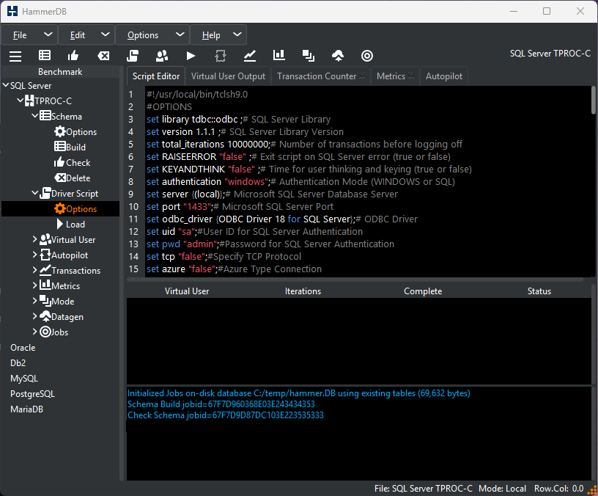Viewport: 598px width, 496px height.
Task: Expand the Jobs tree node
Action: point(34,332)
